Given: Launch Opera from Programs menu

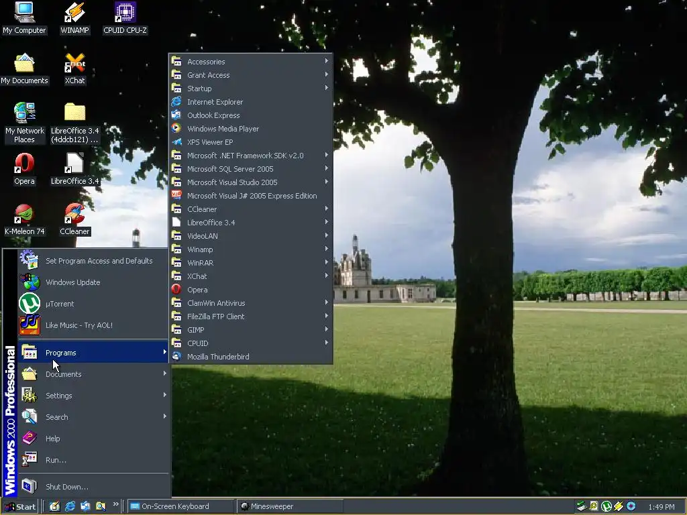Looking at the screenshot, I should [x=251, y=290].
